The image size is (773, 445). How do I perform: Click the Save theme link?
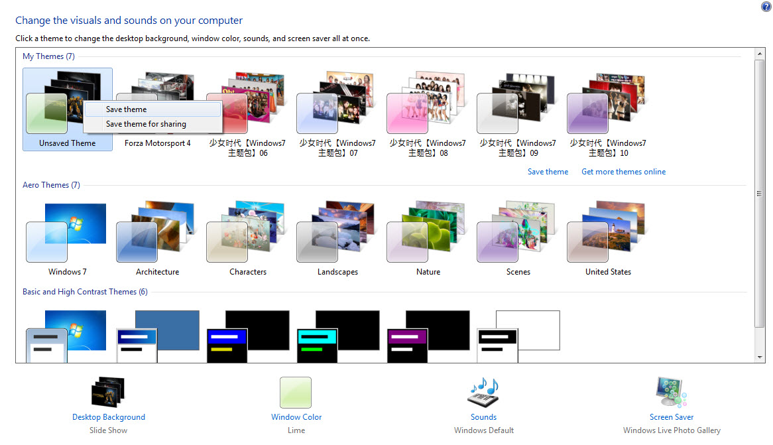[x=548, y=172]
